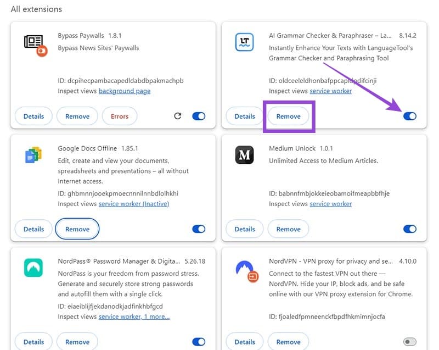
Task: Select NordVPN ID fjoaledfpmneenckfbpdfhkmimnjocfa text
Action: 327,316
